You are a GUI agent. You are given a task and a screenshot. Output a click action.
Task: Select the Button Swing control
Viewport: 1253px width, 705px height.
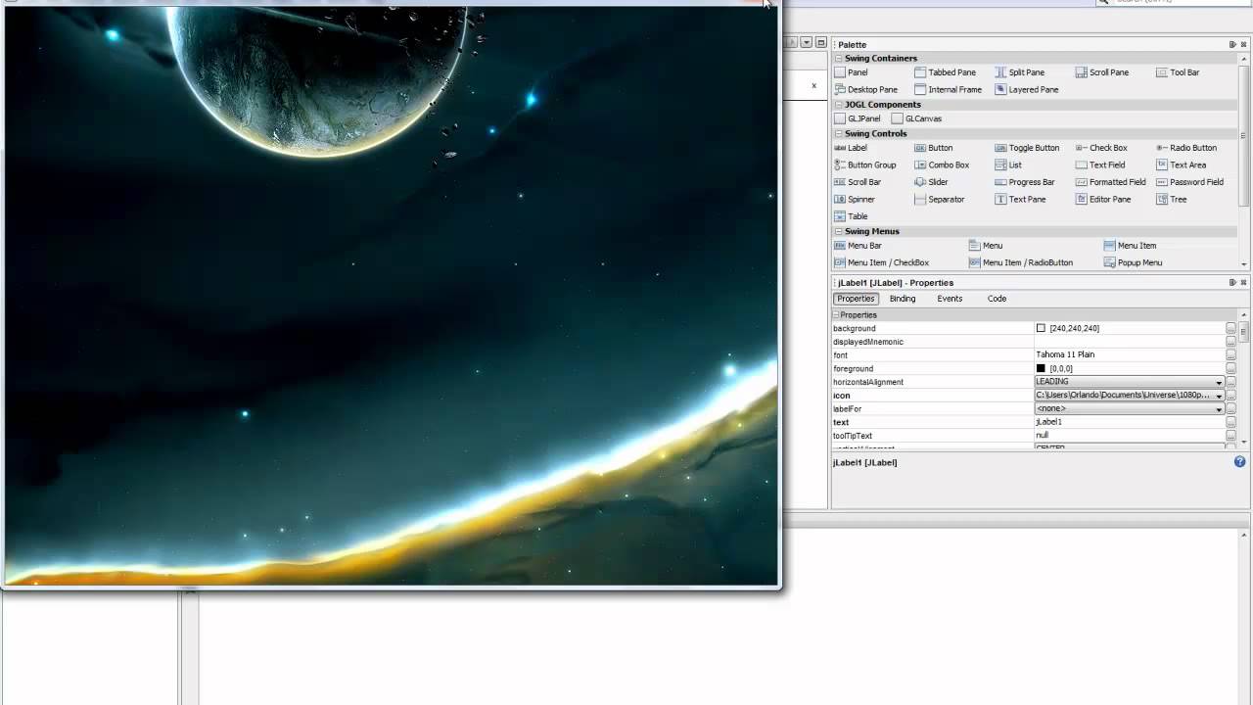coord(933,148)
